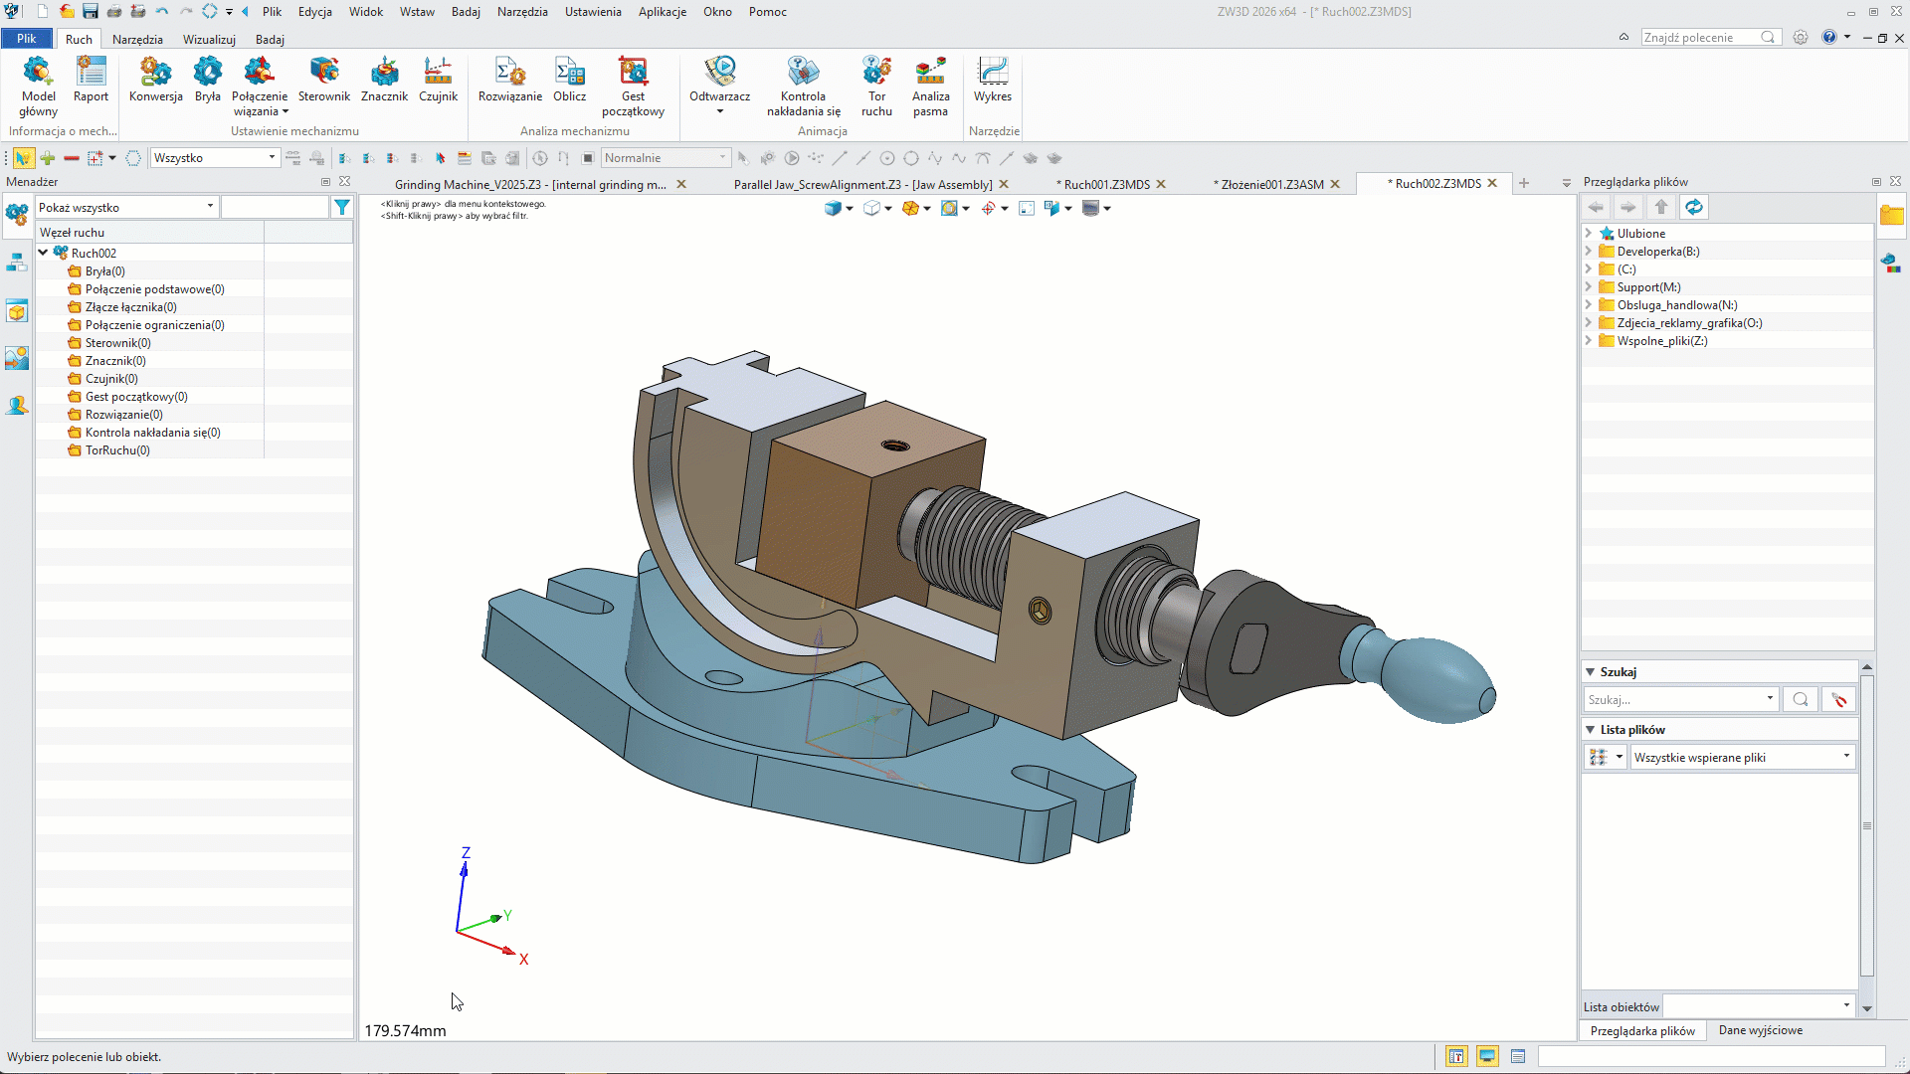Select Gest początkowy(0) tree item
Image resolution: width=1910 pixels, height=1074 pixels.
tap(136, 396)
